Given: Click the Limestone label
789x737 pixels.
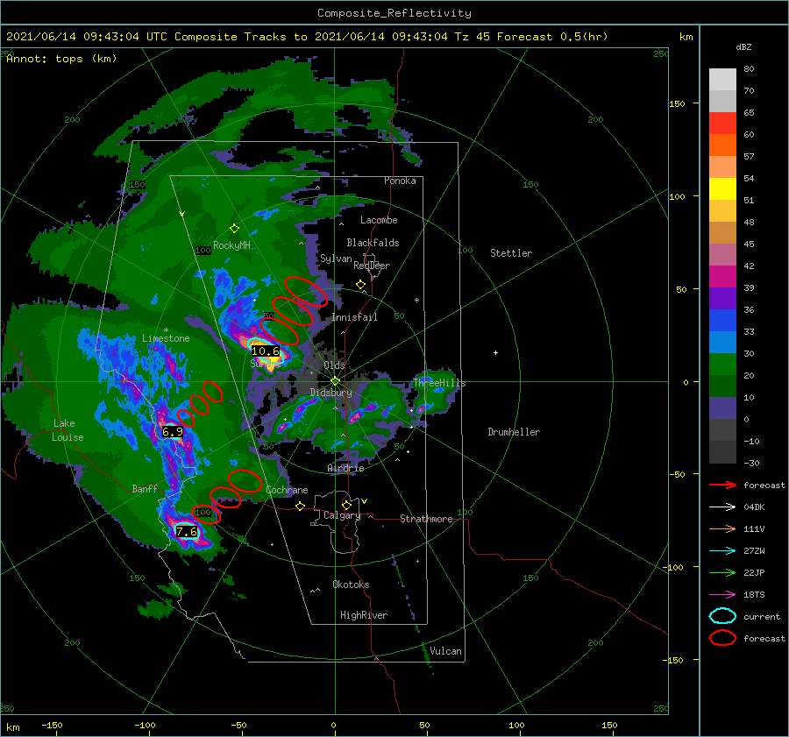Looking at the screenshot, I should tap(166, 338).
